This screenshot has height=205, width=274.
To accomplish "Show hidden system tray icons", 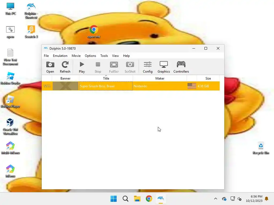I will [216, 199].
